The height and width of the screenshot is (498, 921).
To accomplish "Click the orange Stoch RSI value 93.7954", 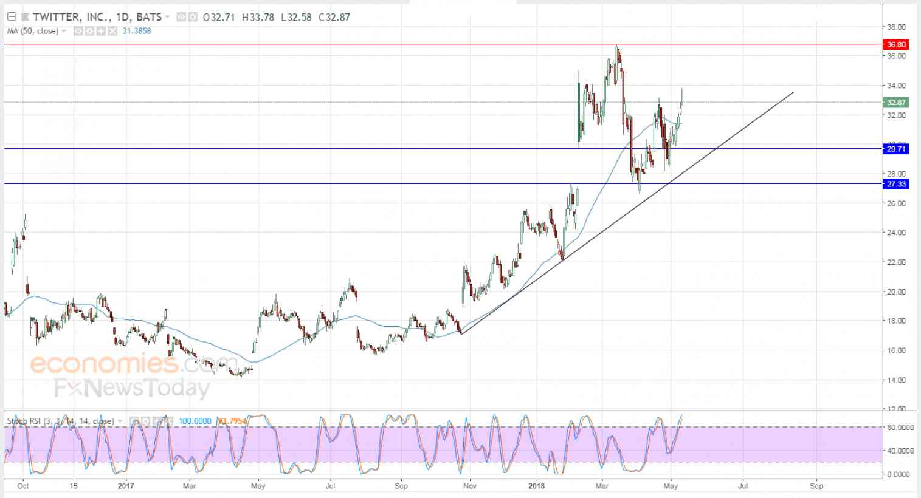I will tap(232, 421).
